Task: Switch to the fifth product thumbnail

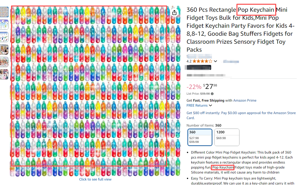Action: [4, 62]
